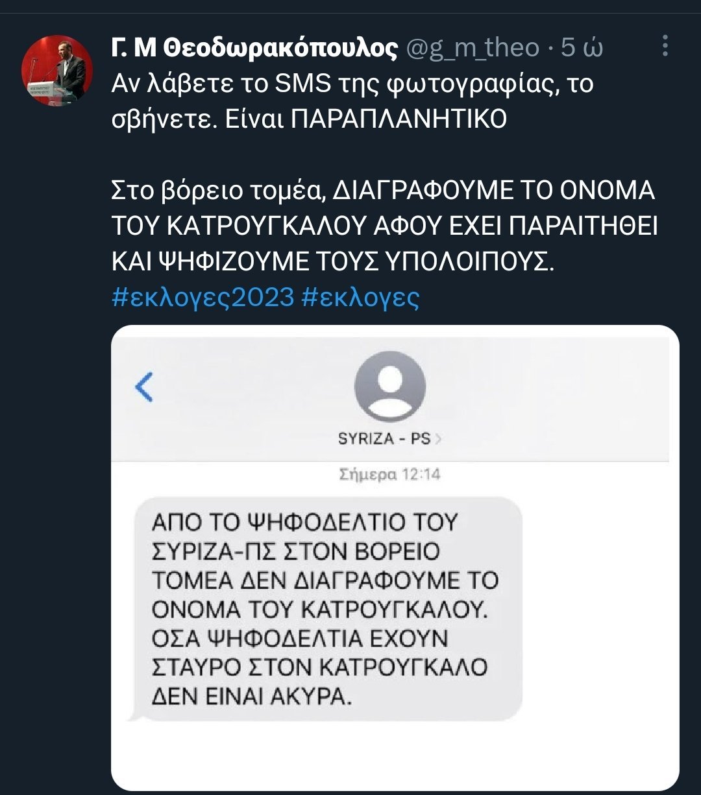Tap the gray contact silhouette avatar
This screenshot has height=795, width=701.
389,387
